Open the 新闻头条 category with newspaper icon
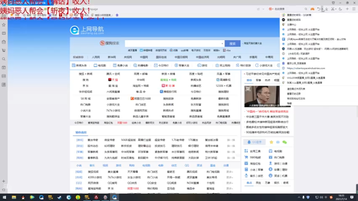358x201 pixels. pos(79,65)
